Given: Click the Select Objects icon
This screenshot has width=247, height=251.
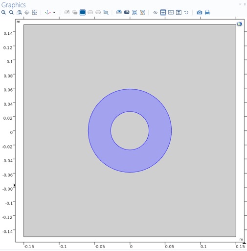Looking at the screenshot, I should (75, 12).
